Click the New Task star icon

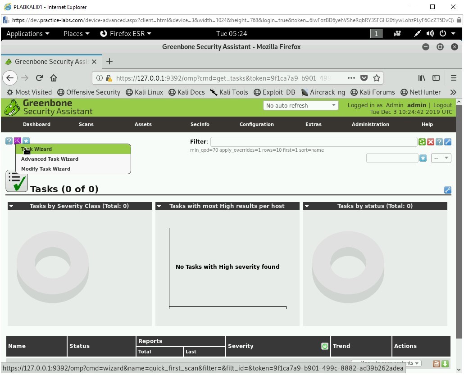[x=26, y=141]
